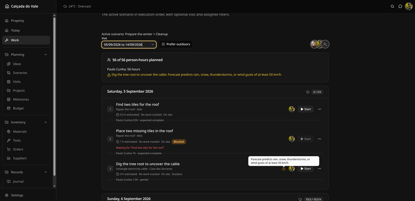Start the Dig the tree root task

click(x=306, y=169)
